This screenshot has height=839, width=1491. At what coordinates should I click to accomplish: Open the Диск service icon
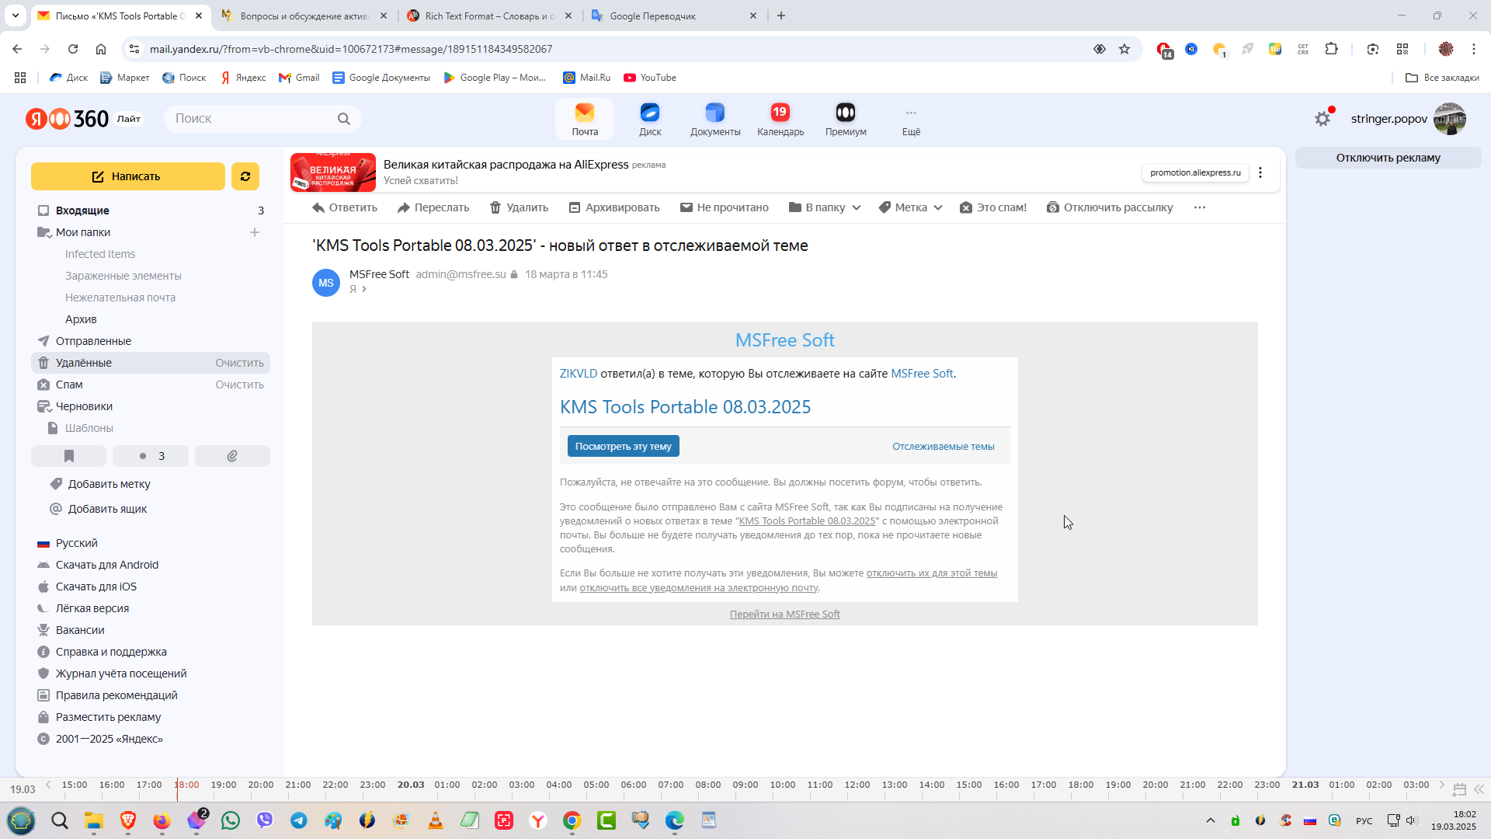[x=650, y=119]
